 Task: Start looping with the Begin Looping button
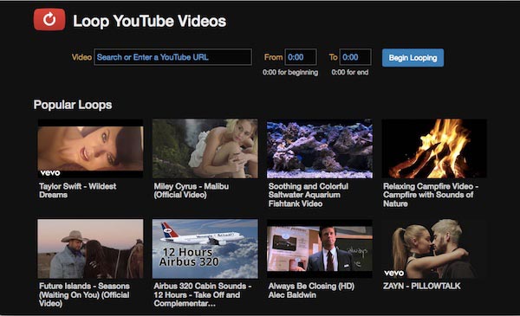coord(413,58)
